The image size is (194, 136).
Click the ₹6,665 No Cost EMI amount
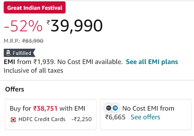pyautogui.click(x=115, y=117)
